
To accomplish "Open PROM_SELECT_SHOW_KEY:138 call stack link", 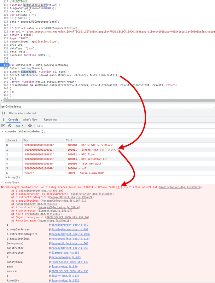I will pos(70,271).
